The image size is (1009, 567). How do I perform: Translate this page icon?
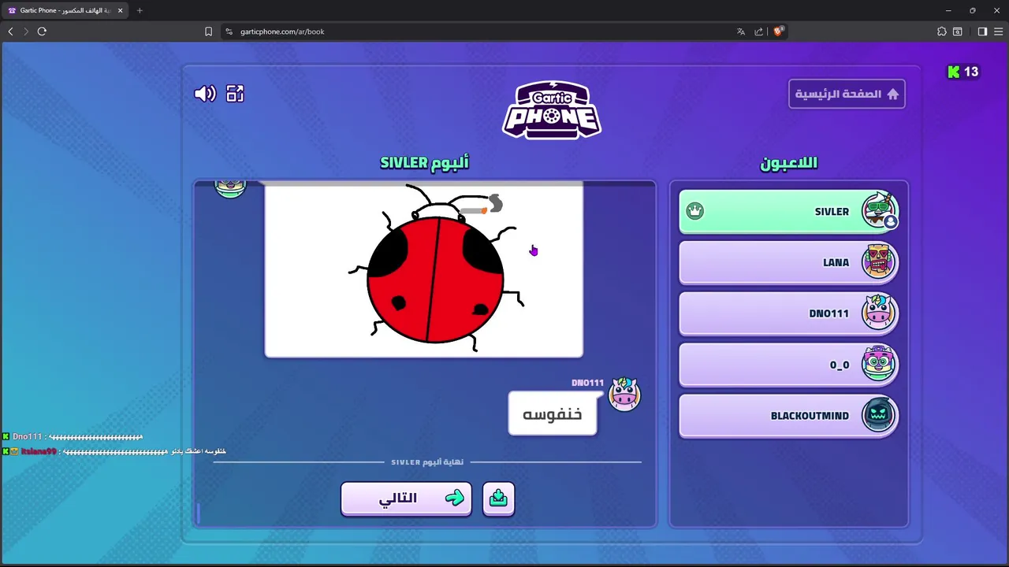tap(741, 31)
